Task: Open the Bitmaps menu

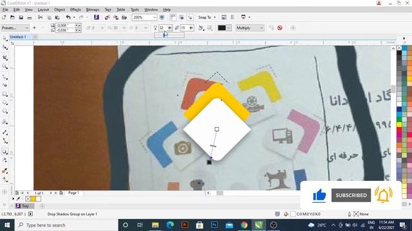Action: [x=93, y=10]
